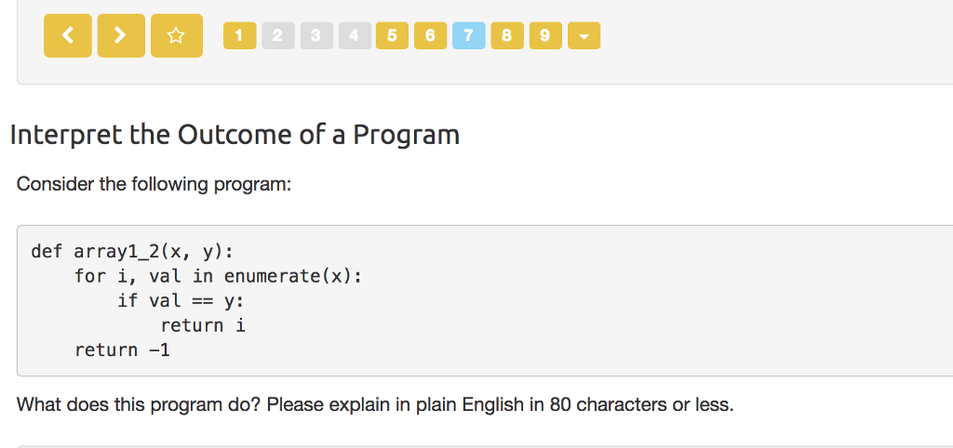Switch to question 5

tap(391, 36)
